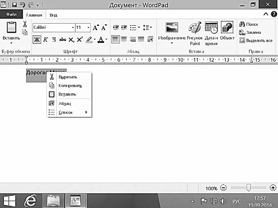The height and width of the screenshot is (208, 278).
Task: Open font color dropdown arrow
Action: [106, 40]
